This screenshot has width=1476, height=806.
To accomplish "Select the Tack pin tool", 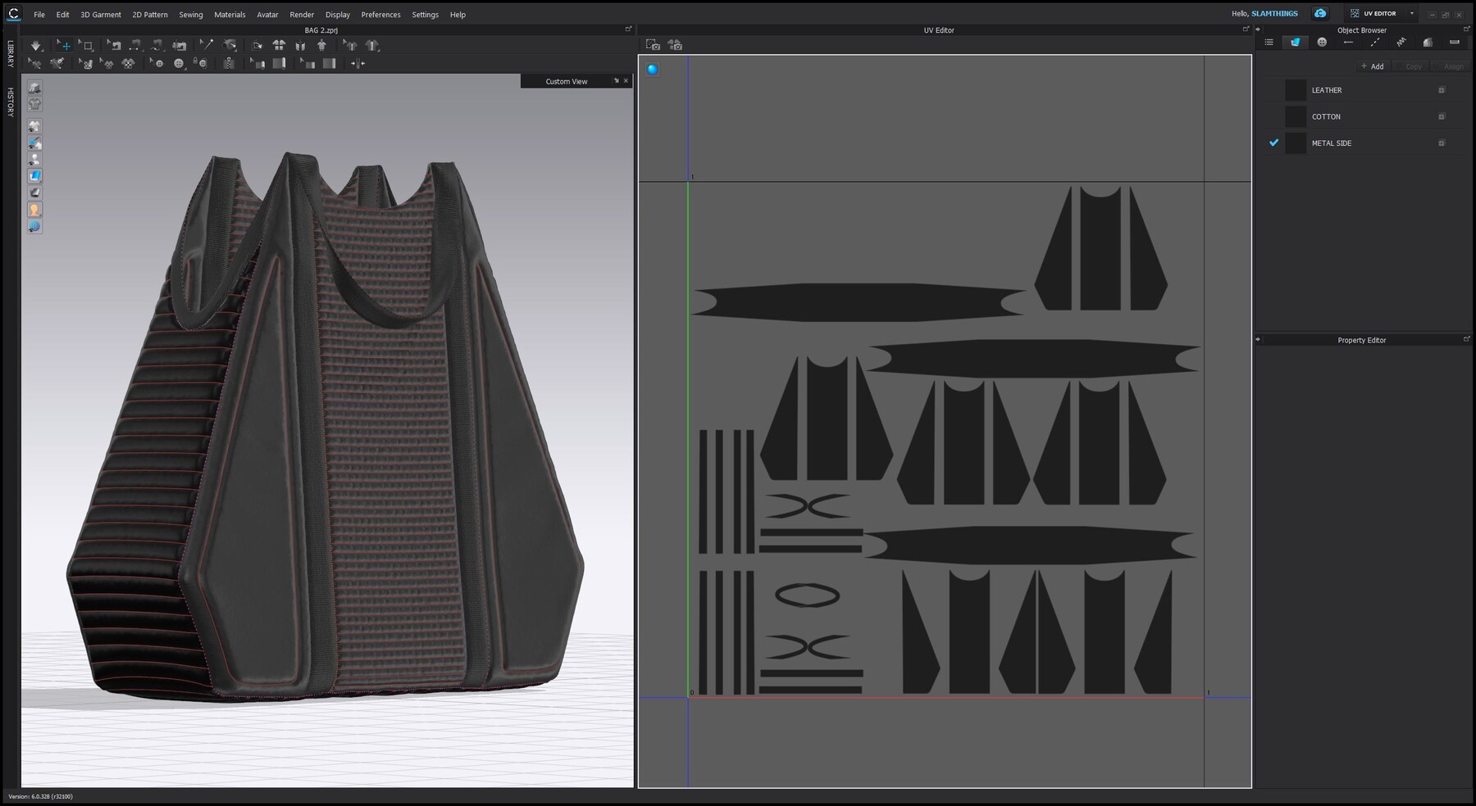I will coord(206,46).
